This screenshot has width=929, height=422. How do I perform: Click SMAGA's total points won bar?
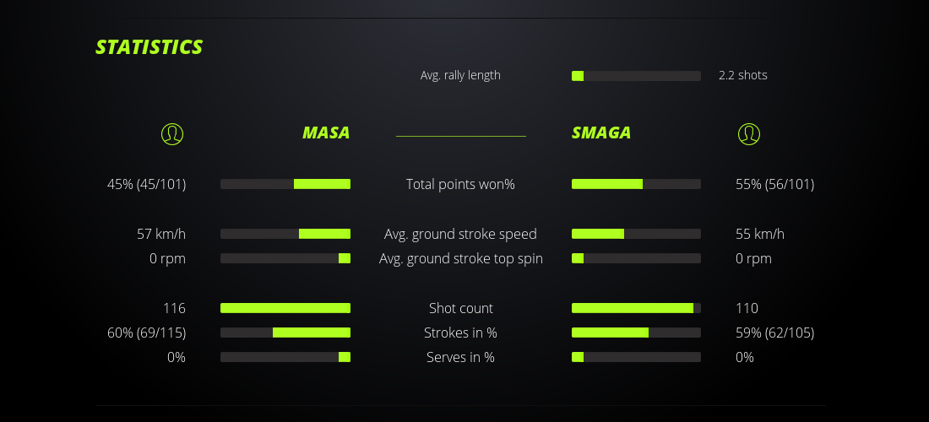pos(636,184)
